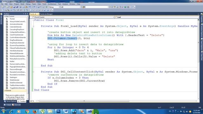
Task: Open Microsoft Word from the taskbar
Action: click(x=66, y=111)
